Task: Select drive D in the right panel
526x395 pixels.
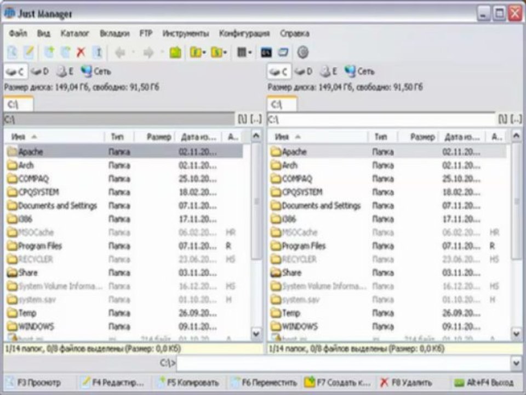Action: [303, 71]
